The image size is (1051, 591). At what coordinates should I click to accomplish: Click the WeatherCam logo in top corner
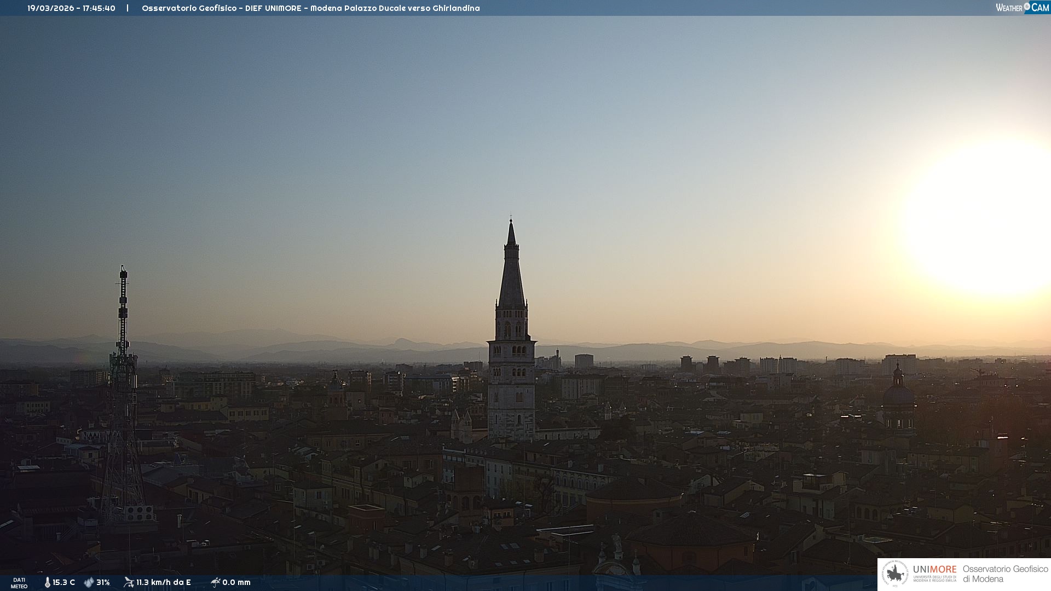point(1022,8)
